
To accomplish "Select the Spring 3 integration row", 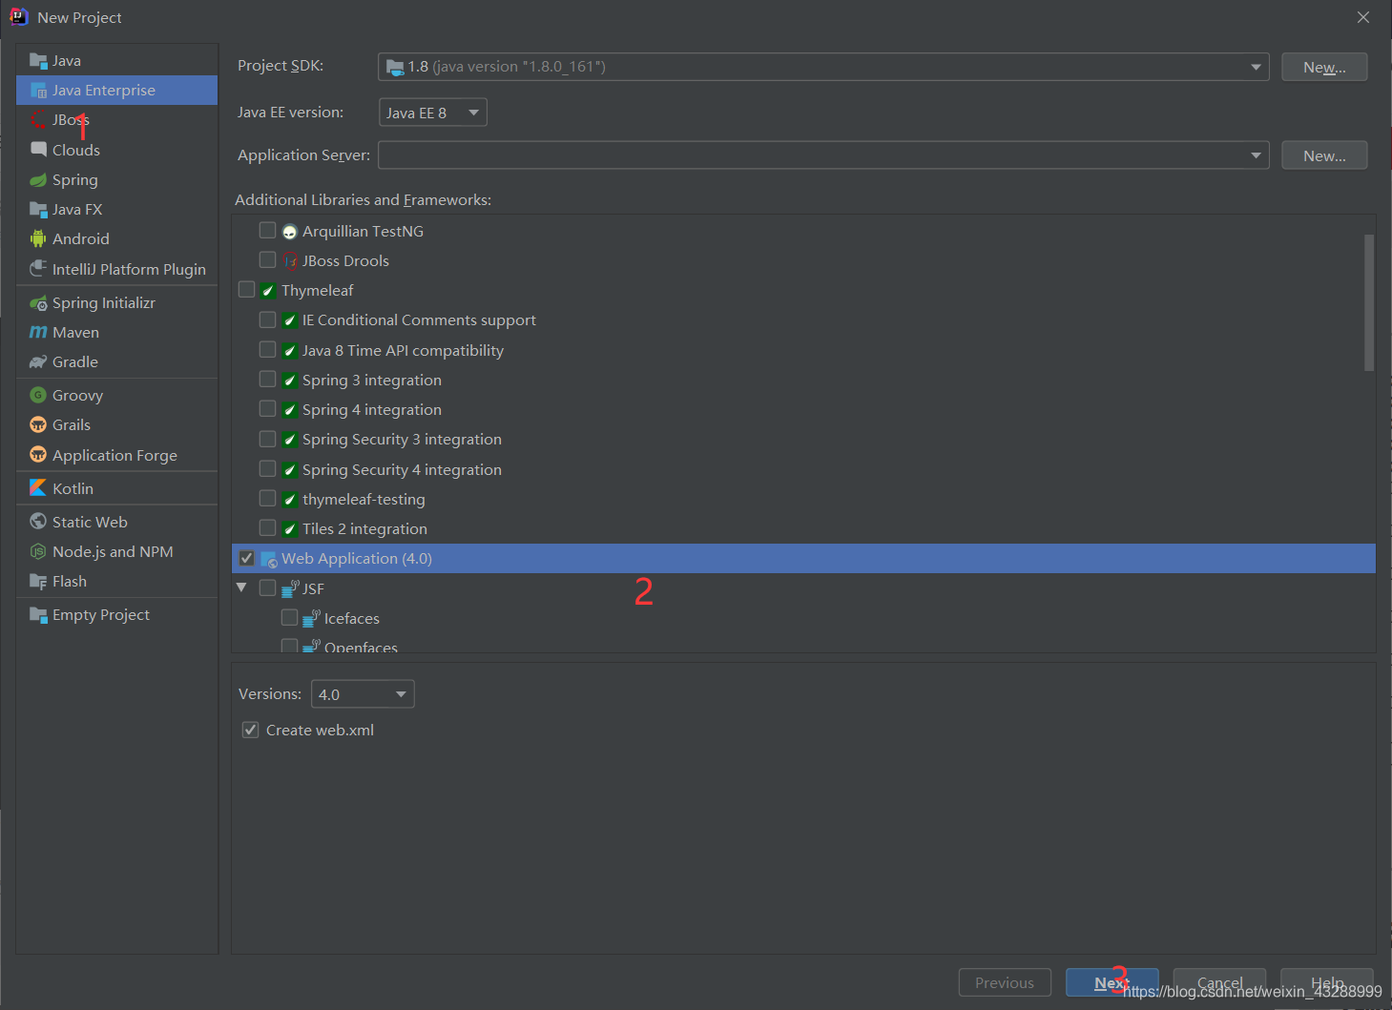I will (803, 380).
